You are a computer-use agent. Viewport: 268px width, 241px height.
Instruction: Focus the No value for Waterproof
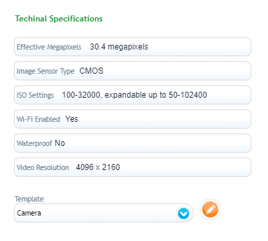coord(60,143)
